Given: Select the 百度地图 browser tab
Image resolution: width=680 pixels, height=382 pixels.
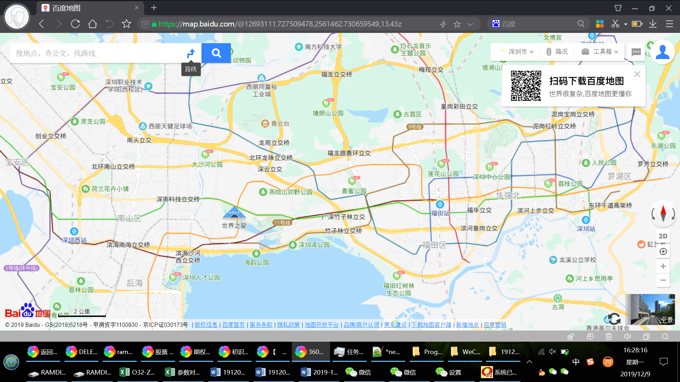Looking at the screenshot, I should (x=90, y=8).
